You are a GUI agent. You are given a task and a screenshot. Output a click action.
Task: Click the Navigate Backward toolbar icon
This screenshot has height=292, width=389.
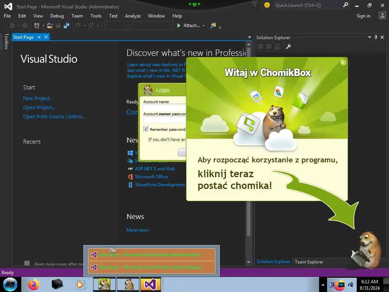(x=12, y=25)
